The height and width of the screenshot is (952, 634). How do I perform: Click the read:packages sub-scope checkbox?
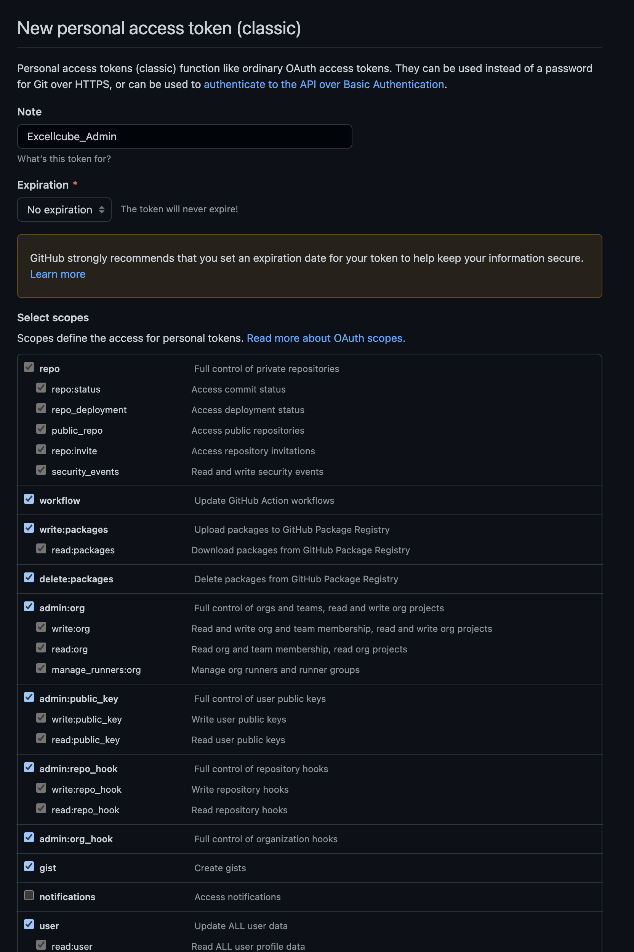[41, 548]
